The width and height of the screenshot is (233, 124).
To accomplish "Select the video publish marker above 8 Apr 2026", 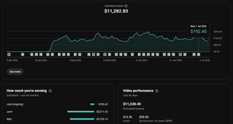I will pos(9,55).
